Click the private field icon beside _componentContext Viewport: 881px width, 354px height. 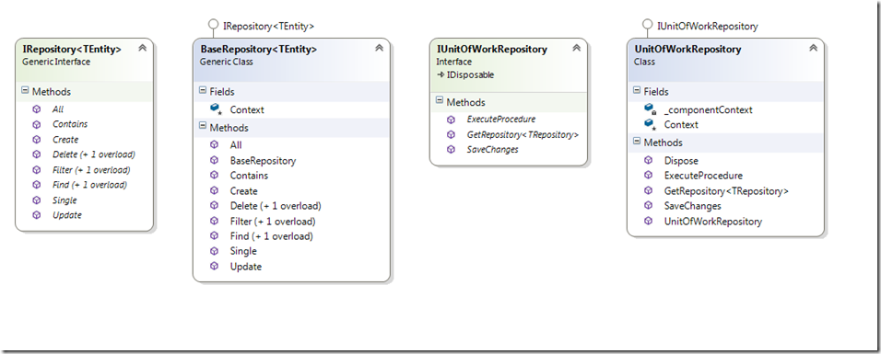click(x=650, y=108)
